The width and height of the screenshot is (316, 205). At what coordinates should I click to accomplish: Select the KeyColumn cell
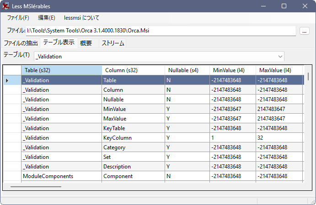(134, 138)
